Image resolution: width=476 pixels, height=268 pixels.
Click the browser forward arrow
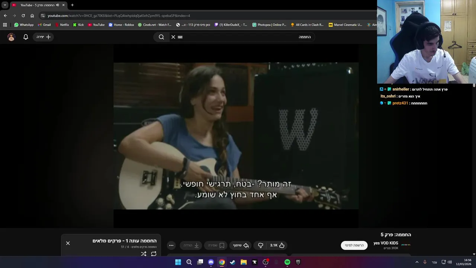coord(14,16)
